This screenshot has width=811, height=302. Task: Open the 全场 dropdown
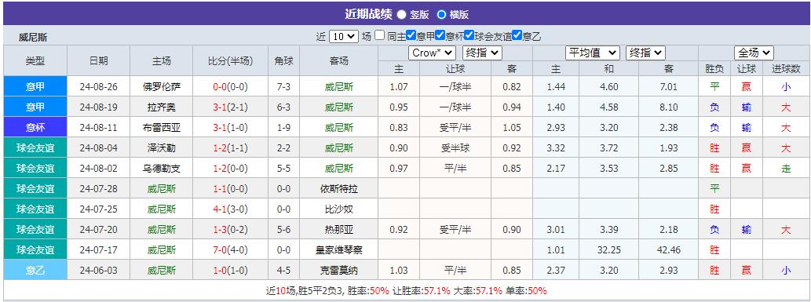[754, 53]
